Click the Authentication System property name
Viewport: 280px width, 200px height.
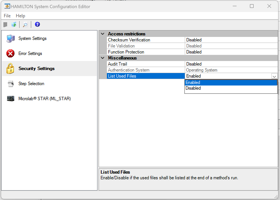click(x=129, y=70)
